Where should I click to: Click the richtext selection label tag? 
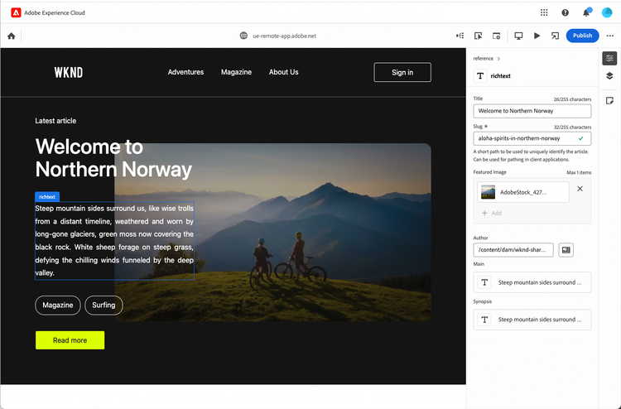(47, 197)
